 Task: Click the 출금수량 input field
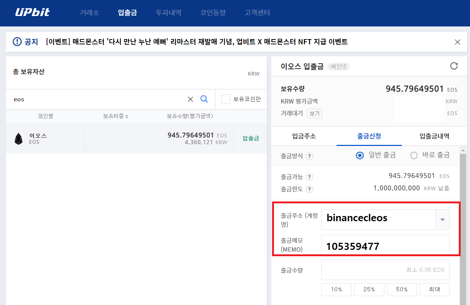click(x=385, y=270)
